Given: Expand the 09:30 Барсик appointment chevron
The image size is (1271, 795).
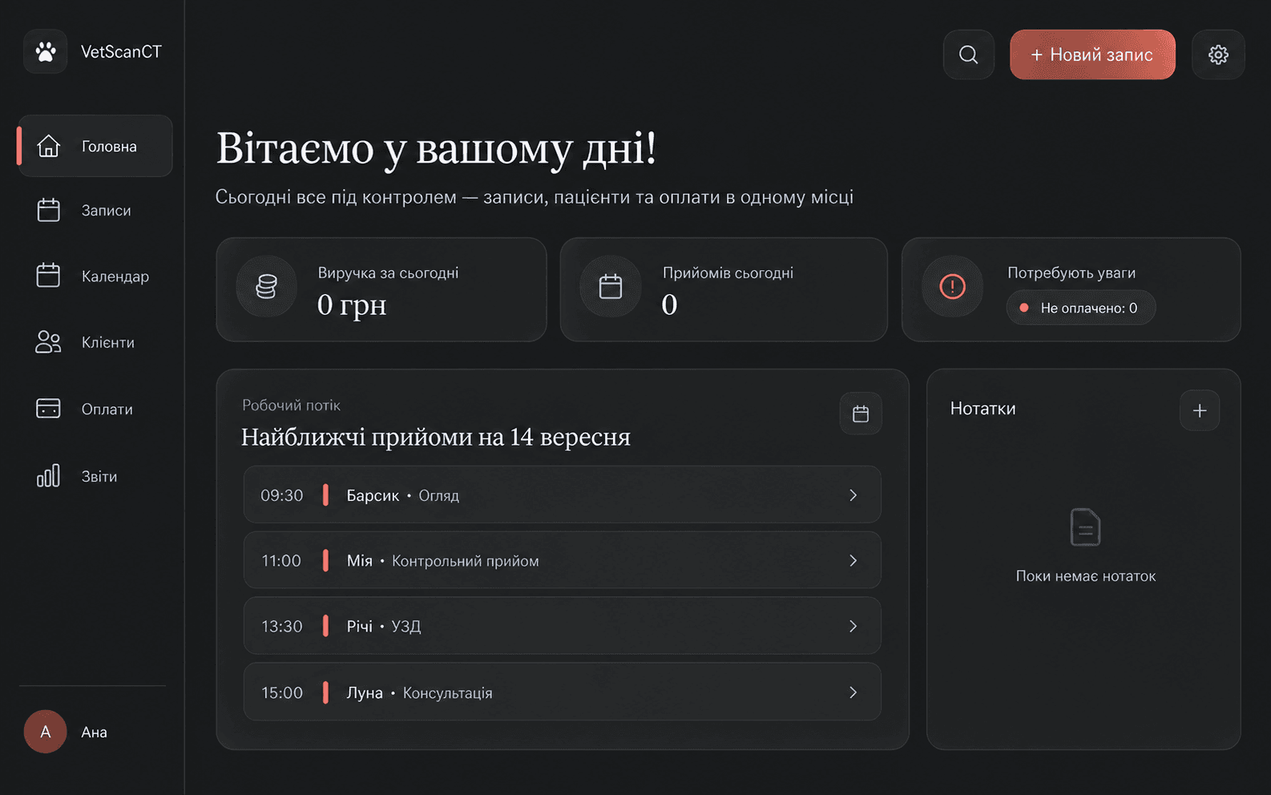Looking at the screenshot, I should [x=853, y=495].
